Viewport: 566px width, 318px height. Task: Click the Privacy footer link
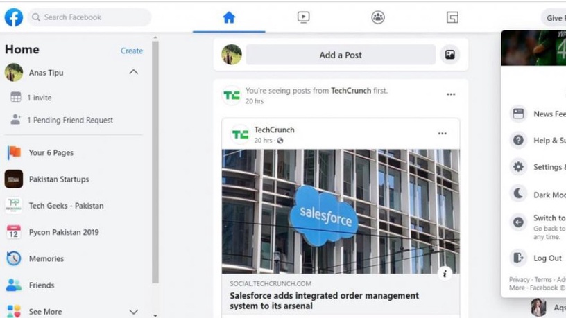pyautogui.click(x=519, y=279)
